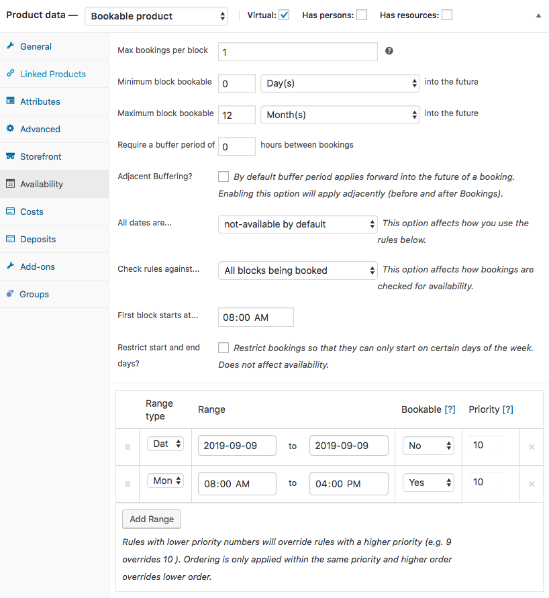Click the Maximum block bookable number field

(237, 115)
